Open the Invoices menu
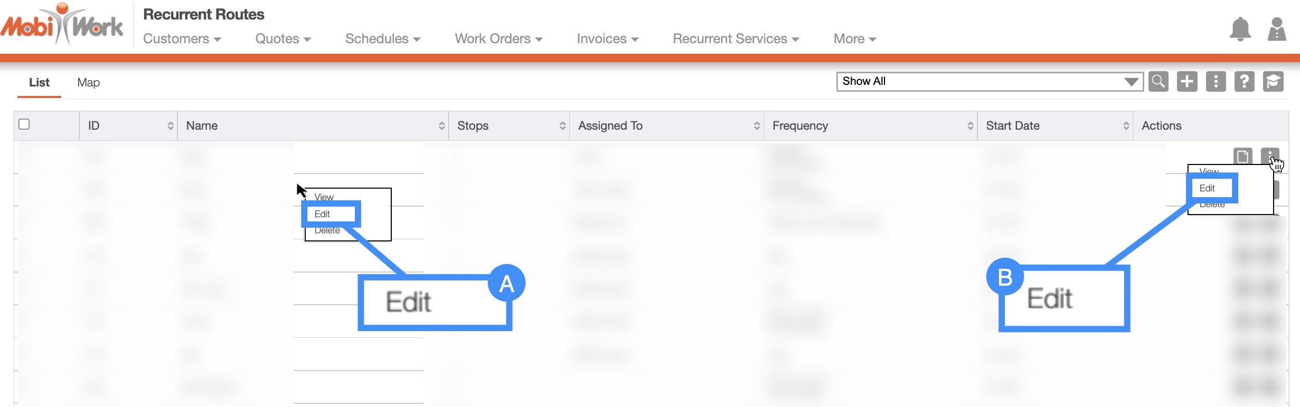The width and height of the screenshot is (1300, 407). pos(607,39)
